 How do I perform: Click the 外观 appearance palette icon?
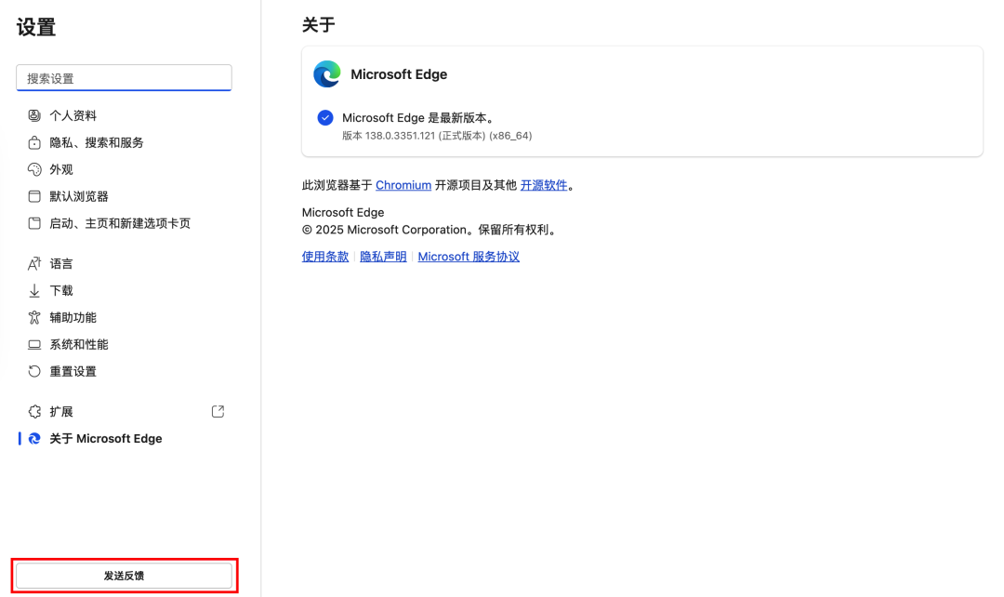[x=34, y=169]
